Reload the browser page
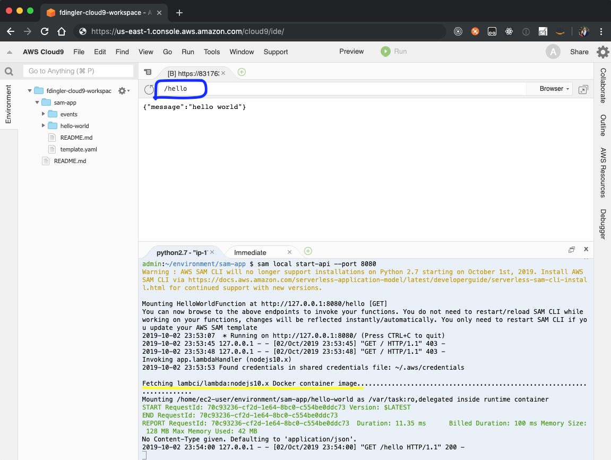The height and width of the screenshot is (460, 611). [45, 31]
